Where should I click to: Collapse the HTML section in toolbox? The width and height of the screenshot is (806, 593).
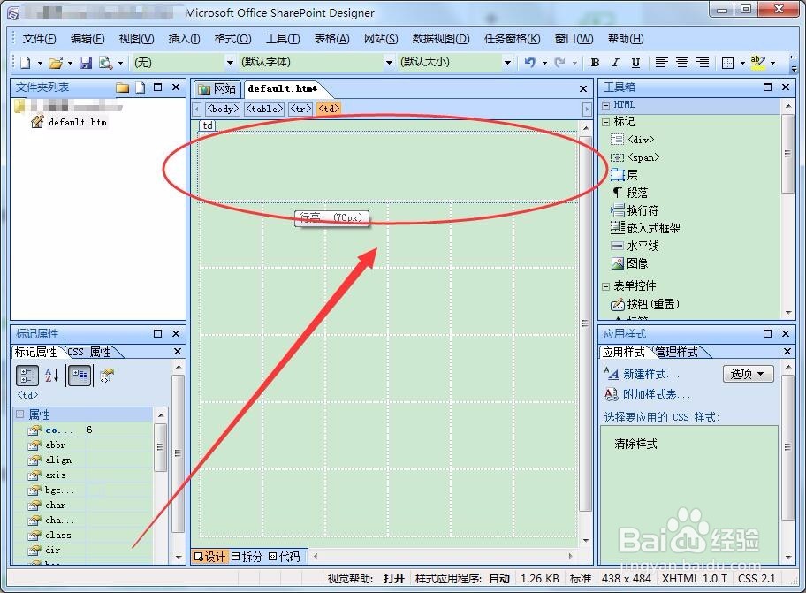(606, 105)
